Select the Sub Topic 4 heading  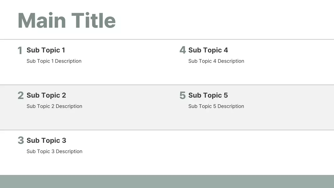click(x=208, y=50)
